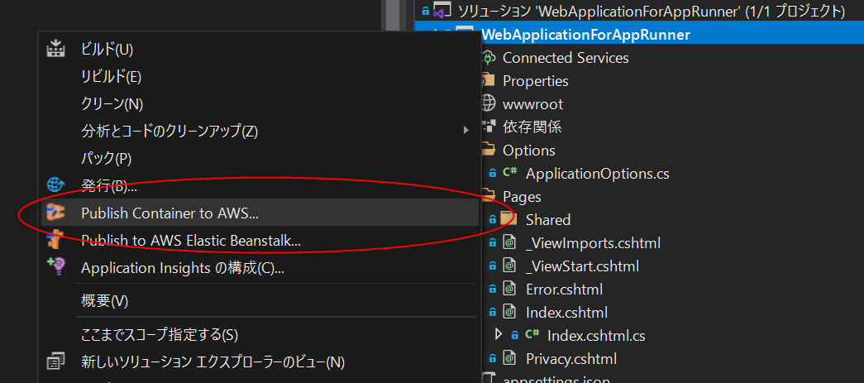Click the Visual Studio solution icon
Screen dimensions: 864x383
[442, 11]
